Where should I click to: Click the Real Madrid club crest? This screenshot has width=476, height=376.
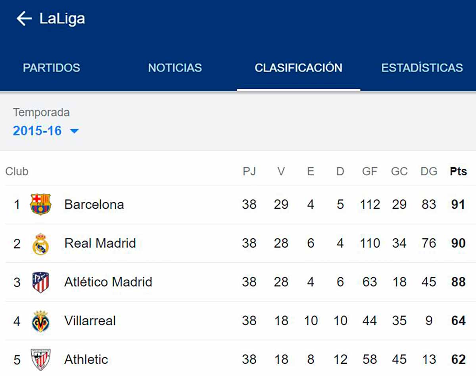coord(40,243)
